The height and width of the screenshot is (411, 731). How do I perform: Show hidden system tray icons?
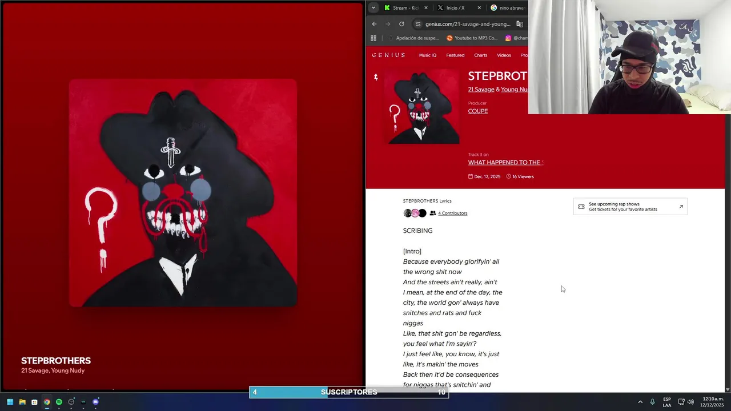click(x=640, y=402)
